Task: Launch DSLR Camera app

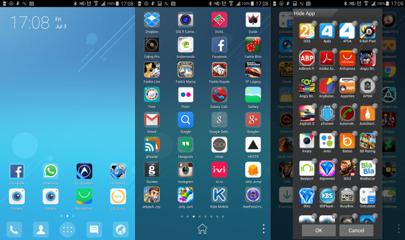Action: click(186, 20)
